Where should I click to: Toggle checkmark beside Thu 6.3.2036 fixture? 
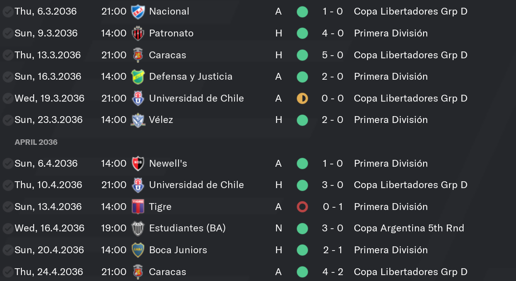coord(7,12)
